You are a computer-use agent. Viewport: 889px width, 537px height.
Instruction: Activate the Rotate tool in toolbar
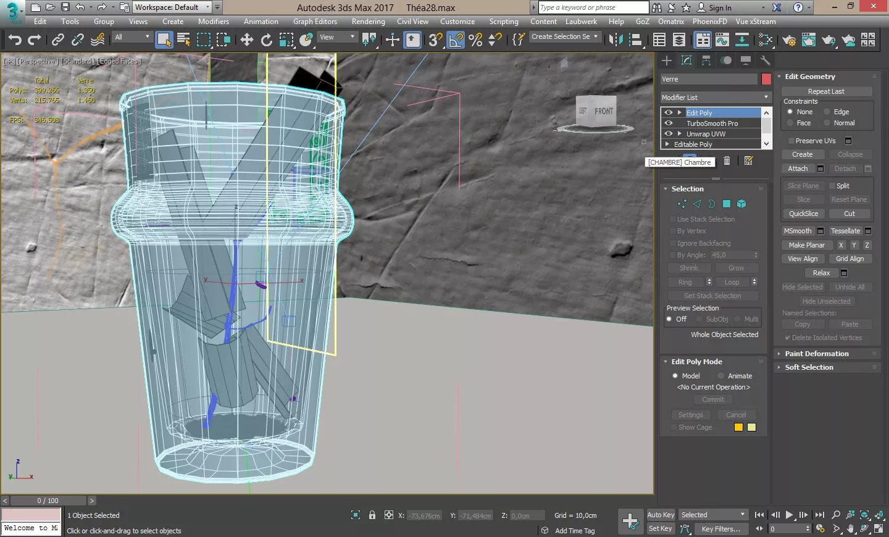(266, 40)
